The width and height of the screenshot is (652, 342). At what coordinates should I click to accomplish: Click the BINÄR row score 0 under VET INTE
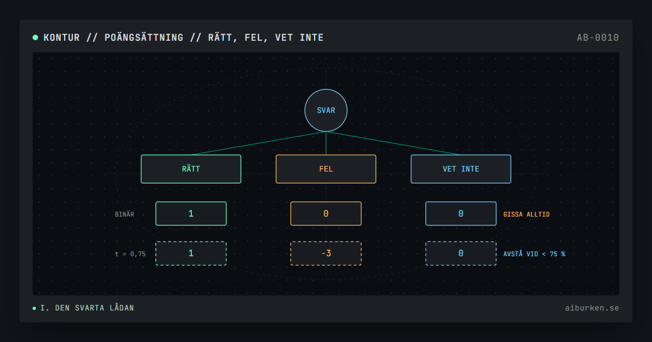pyautogui.click(x=461, y=214)
